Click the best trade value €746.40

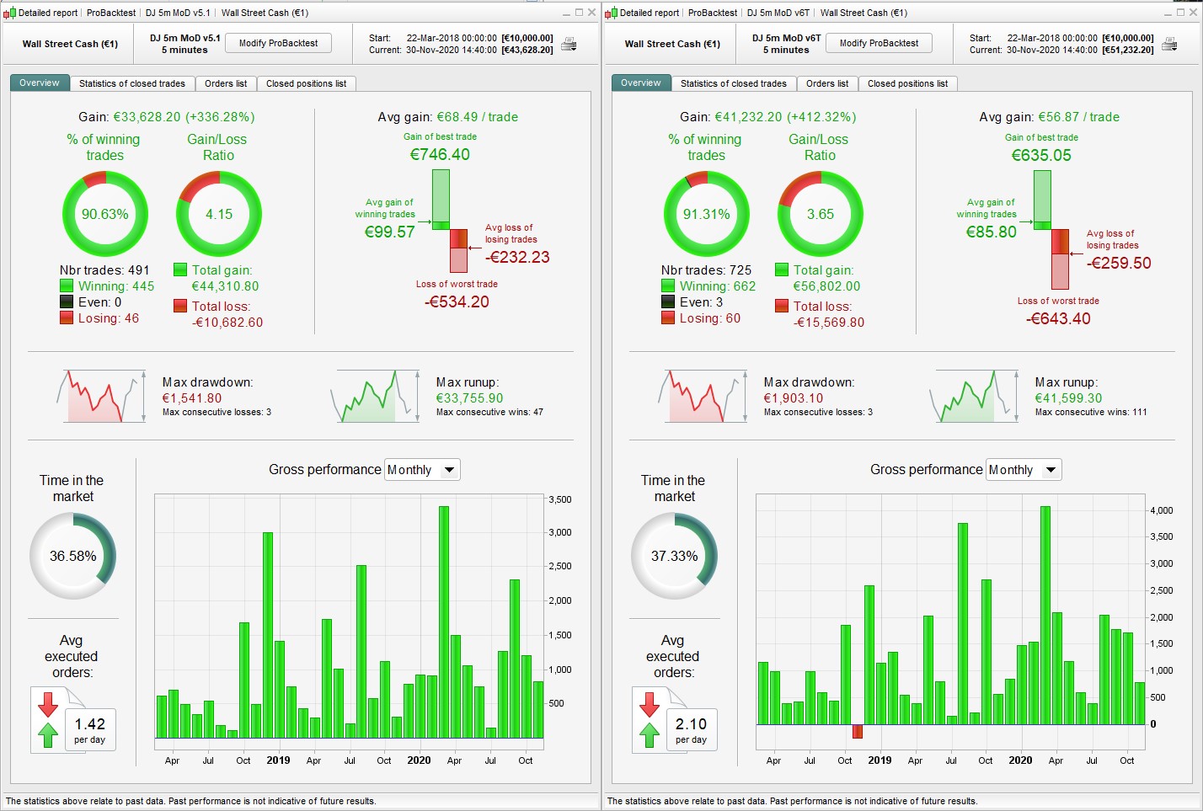click(x=440, y=155)
